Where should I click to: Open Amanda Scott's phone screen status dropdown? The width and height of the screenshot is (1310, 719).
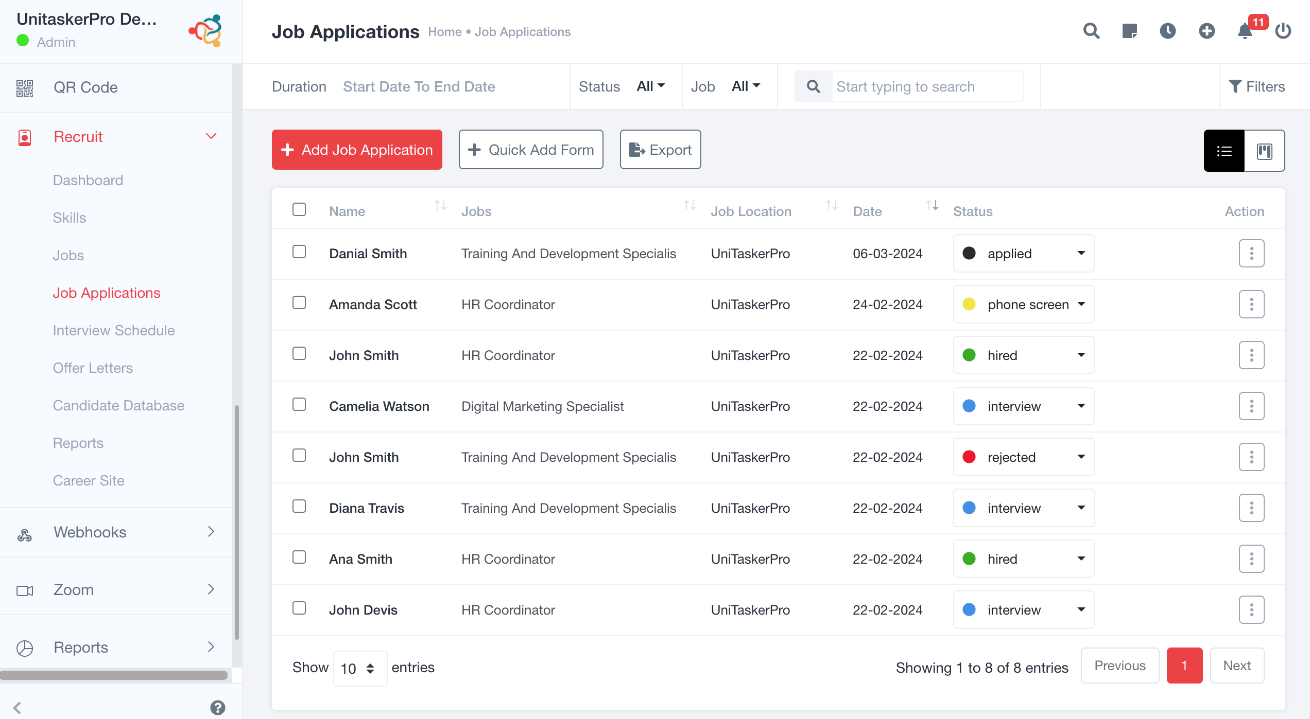coord(1024,304)
